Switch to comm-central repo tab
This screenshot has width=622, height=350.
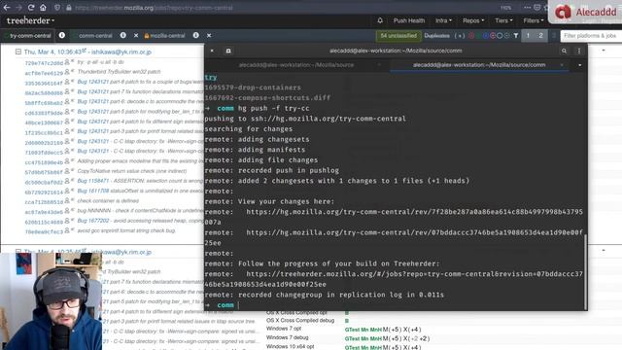(95, 36)
